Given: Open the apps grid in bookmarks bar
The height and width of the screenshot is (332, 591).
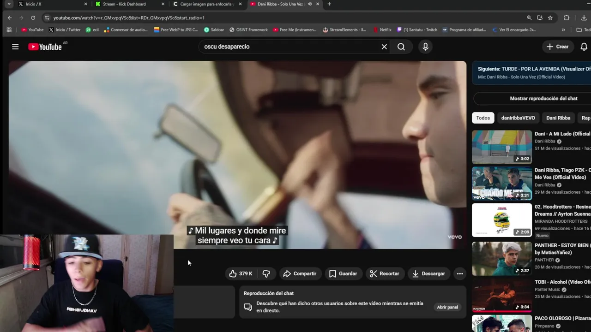Looking at the screenshot, I should point(9,30).
